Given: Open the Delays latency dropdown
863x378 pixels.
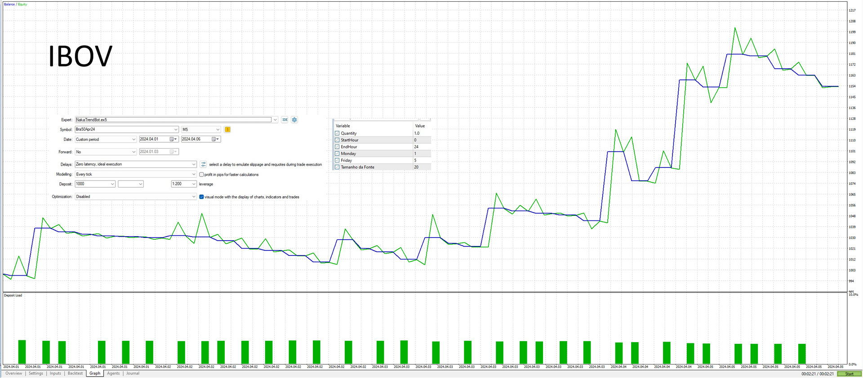Looking at the screenshot, I should pos(136,164).
